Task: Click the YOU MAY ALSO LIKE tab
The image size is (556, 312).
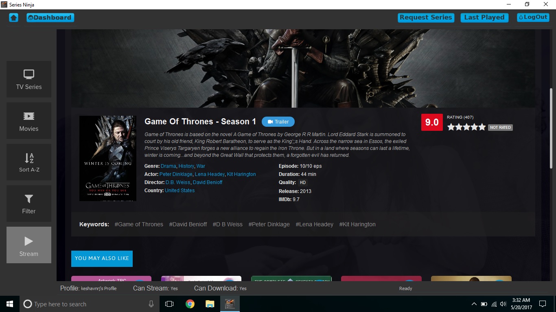Action: coord(102,258)
